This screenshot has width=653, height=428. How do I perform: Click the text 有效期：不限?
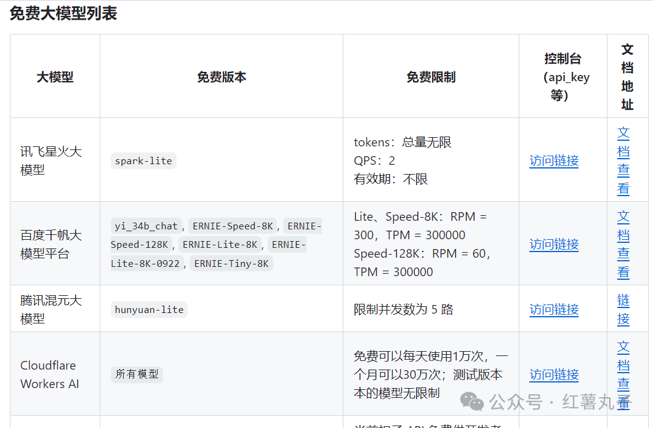pyautogui.click(x=391, y=179)
